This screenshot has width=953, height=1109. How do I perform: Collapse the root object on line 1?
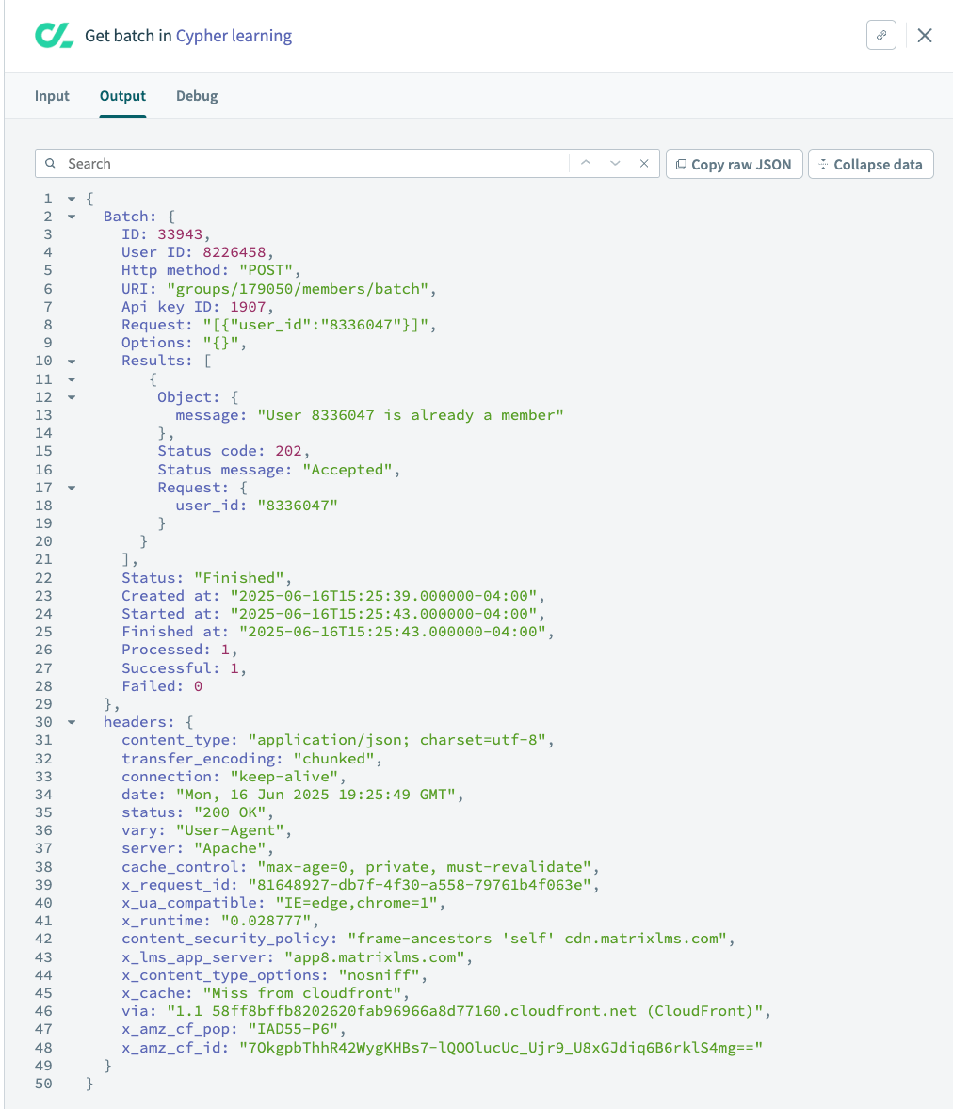72,199
